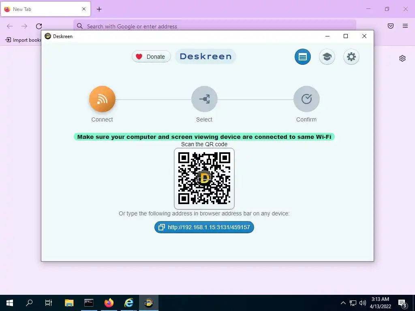
Task: Click the Confirm step label
Action: tap(306, 119)
